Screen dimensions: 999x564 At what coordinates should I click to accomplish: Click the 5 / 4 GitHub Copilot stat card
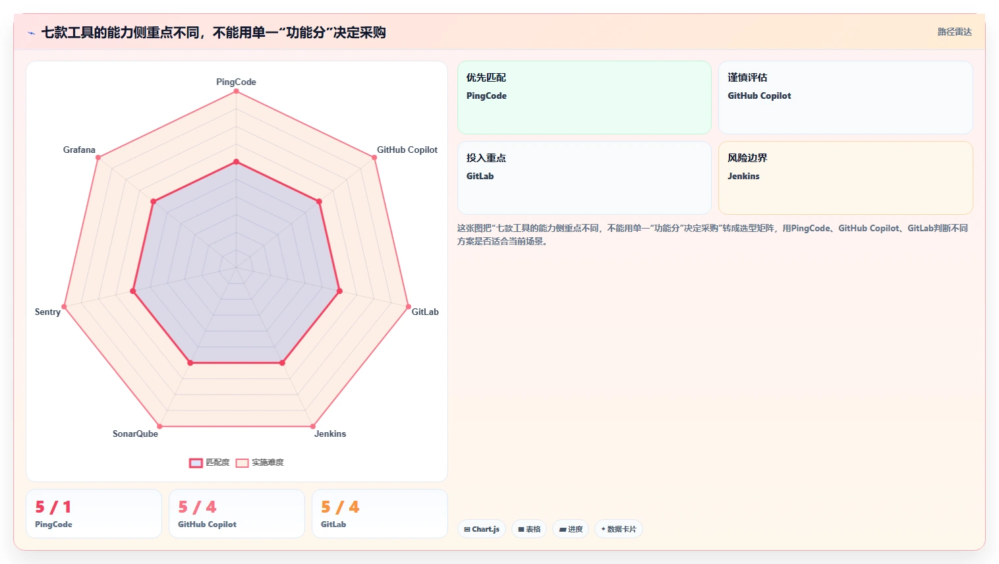pos(237,513)
